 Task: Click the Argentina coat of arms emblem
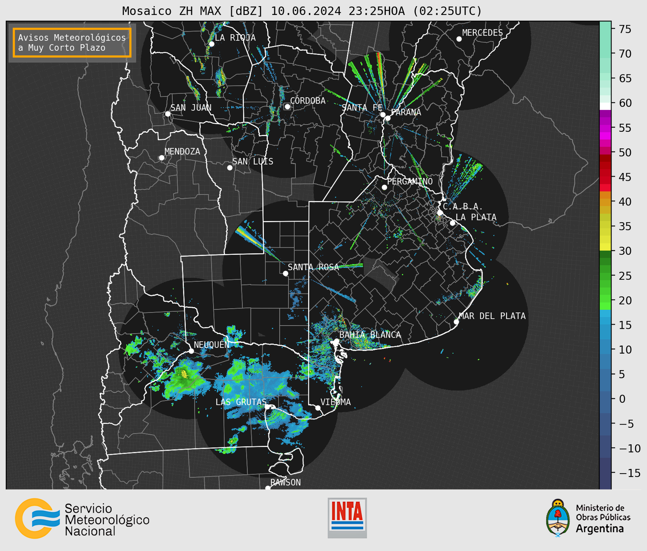pyautogui.click(x=558, y=518)
